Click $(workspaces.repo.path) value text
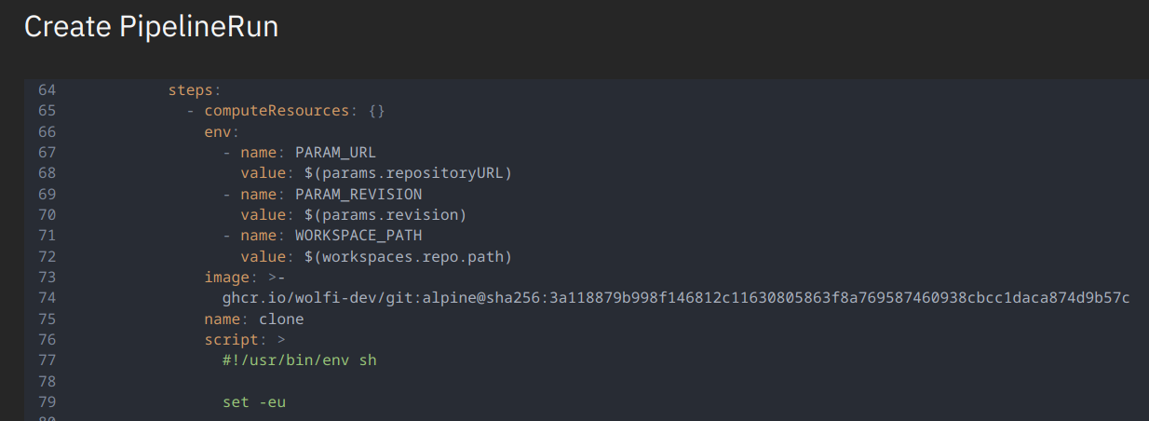Image resolution: width=1149 pixels, height=421 pixels. tap(395, 256)
